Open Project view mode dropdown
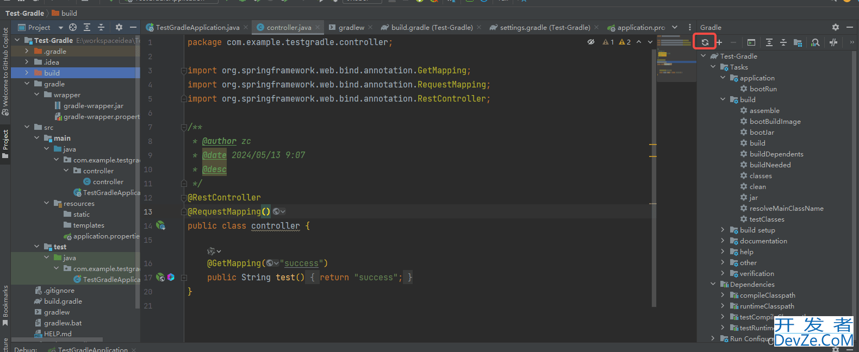The width and height of the screenshot is (859, 352). (40, 27)
